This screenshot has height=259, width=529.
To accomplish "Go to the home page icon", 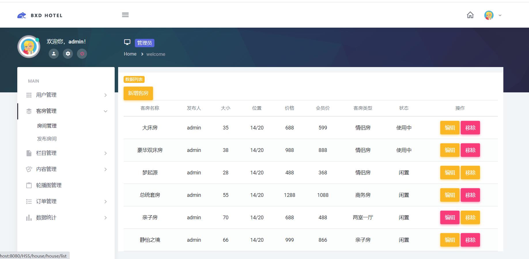I will click(470, 15).
